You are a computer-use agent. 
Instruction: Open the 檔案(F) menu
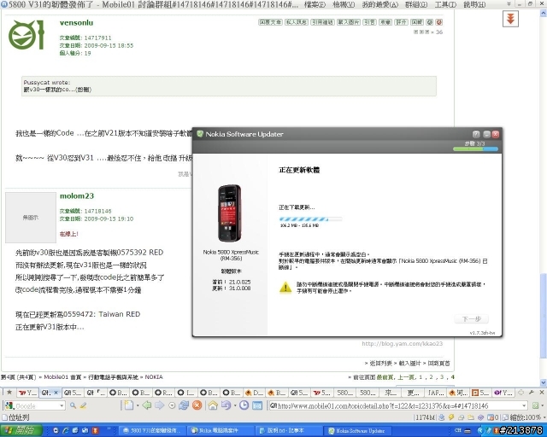point(314,5)
